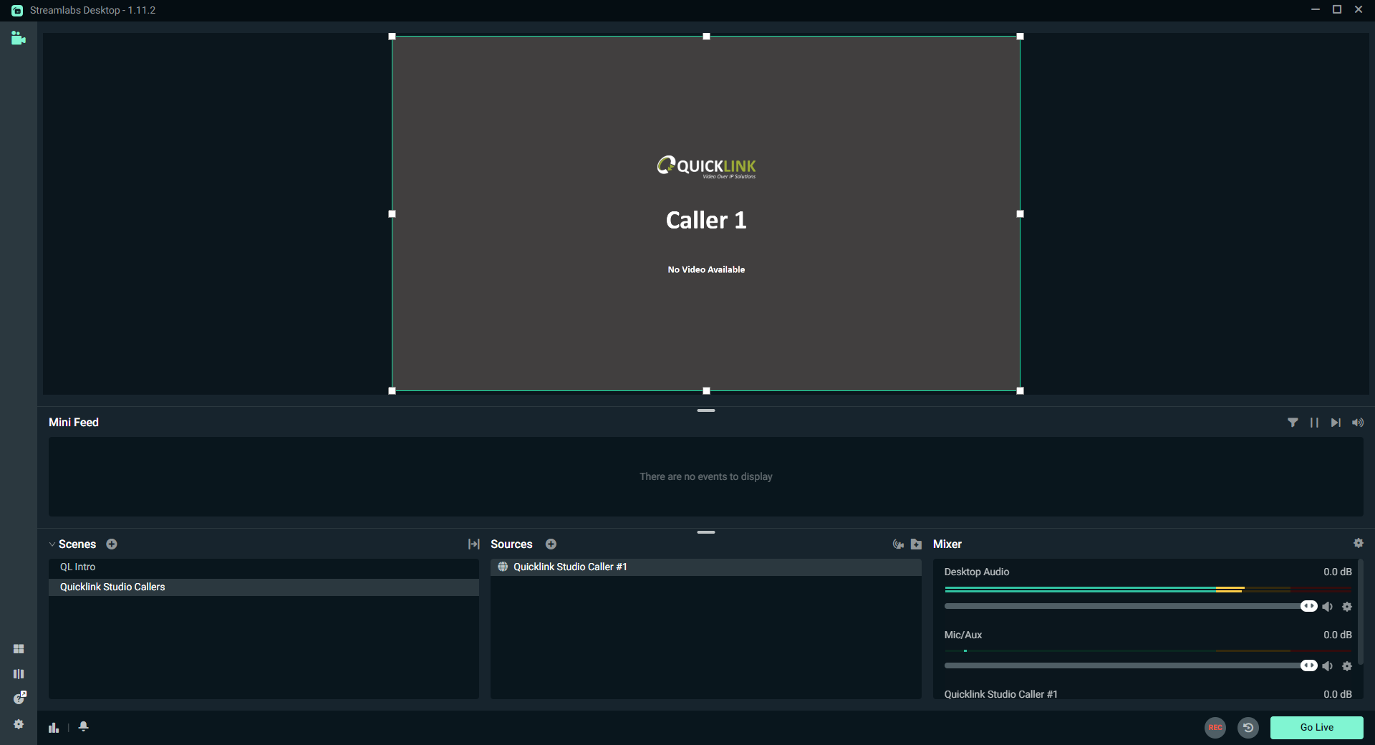Image resolution: width=1375 pixels, height=745 pixels.
Task: Click top-left resize handle of preview source
Action: (392, 36)
